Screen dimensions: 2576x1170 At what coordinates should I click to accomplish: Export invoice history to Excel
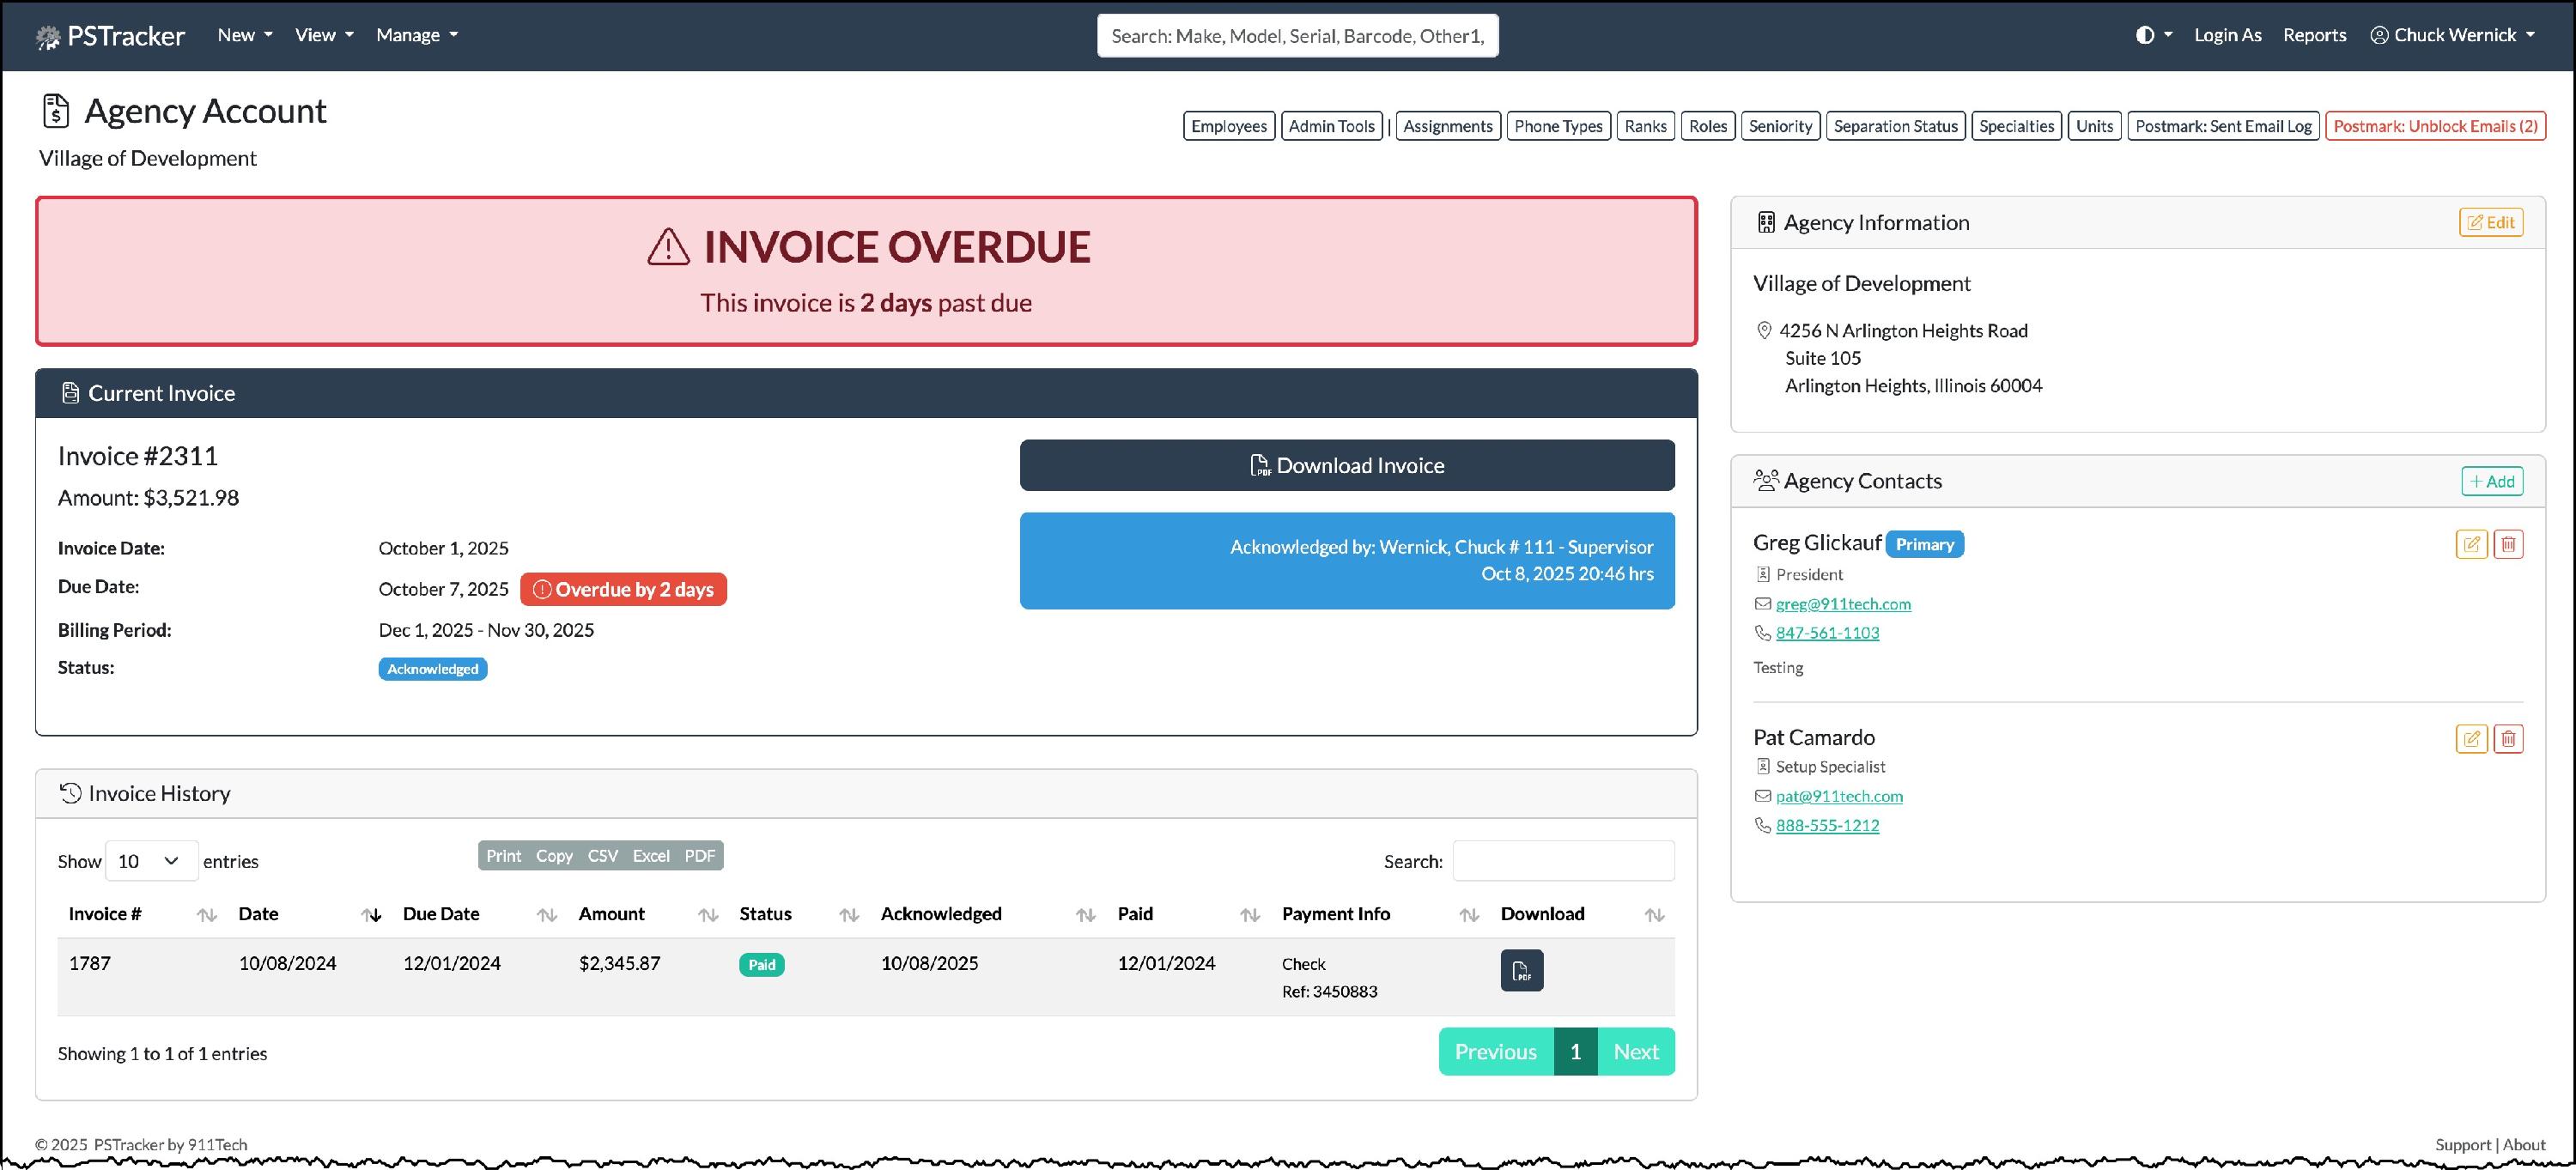[650, 856]
